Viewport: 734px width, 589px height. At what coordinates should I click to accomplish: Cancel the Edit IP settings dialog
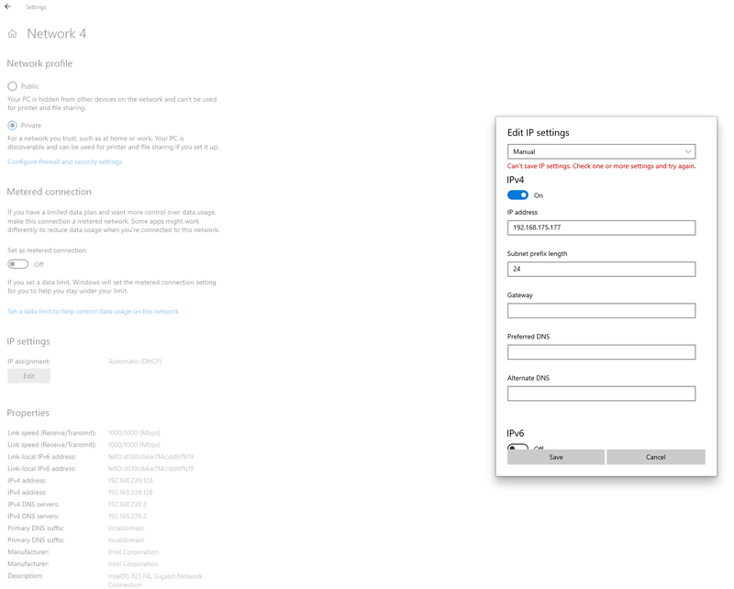coord(655,457)
